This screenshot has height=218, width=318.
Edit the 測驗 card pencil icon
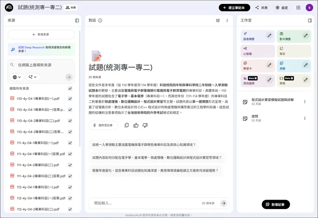(x=306, y=65)
